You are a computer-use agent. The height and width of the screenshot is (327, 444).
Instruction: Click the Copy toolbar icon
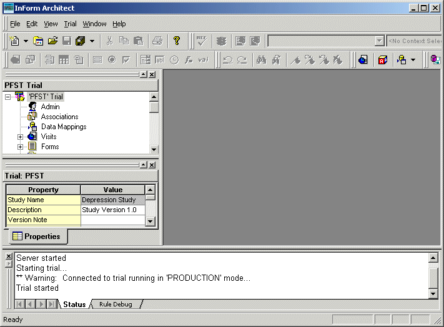coord(124,41)
